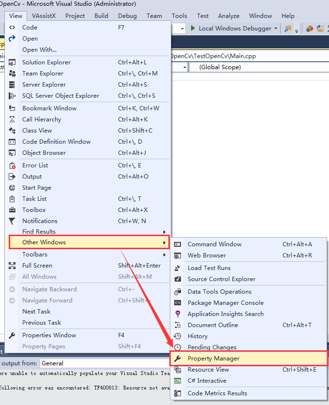This screenshot has width=329, height=405.
Task: Choose Pending Changes from submenu
Action: click(249, 347)
